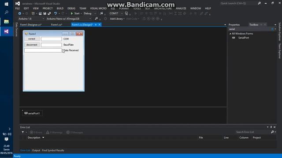Switch to the Find Symbol Results tab

point(53,150)
